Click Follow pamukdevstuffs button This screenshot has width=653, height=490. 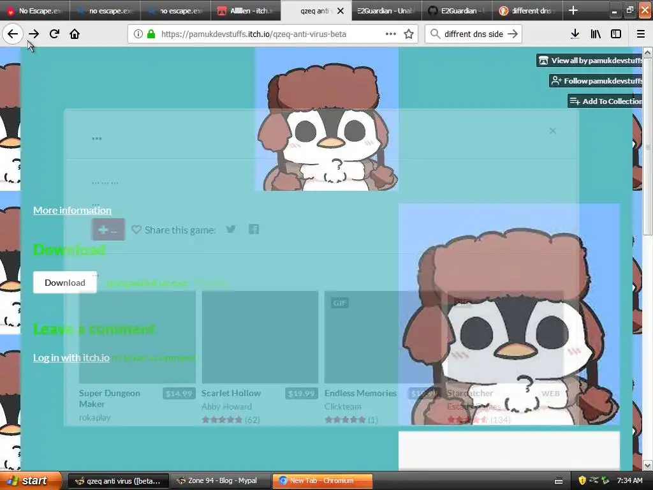click(x=596, y=81)
